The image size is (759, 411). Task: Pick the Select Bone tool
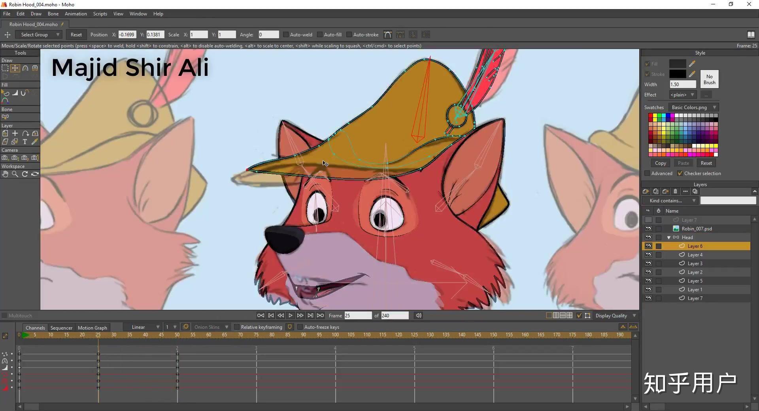pos(5,117)
